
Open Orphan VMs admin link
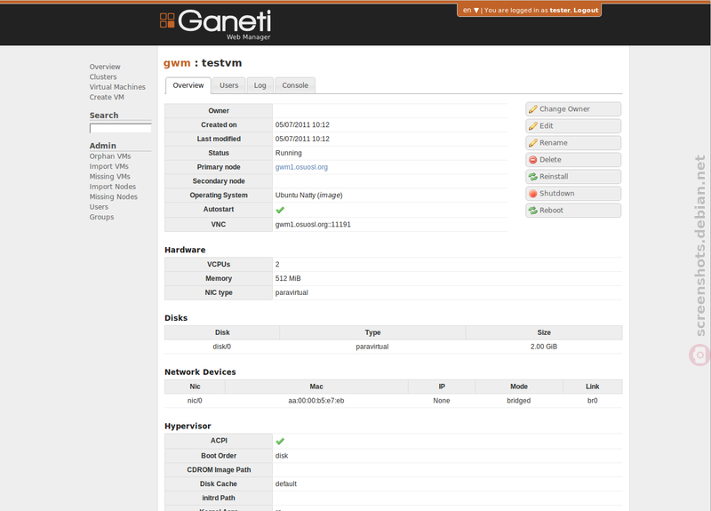pyautogui.click(x=110, y=156)
